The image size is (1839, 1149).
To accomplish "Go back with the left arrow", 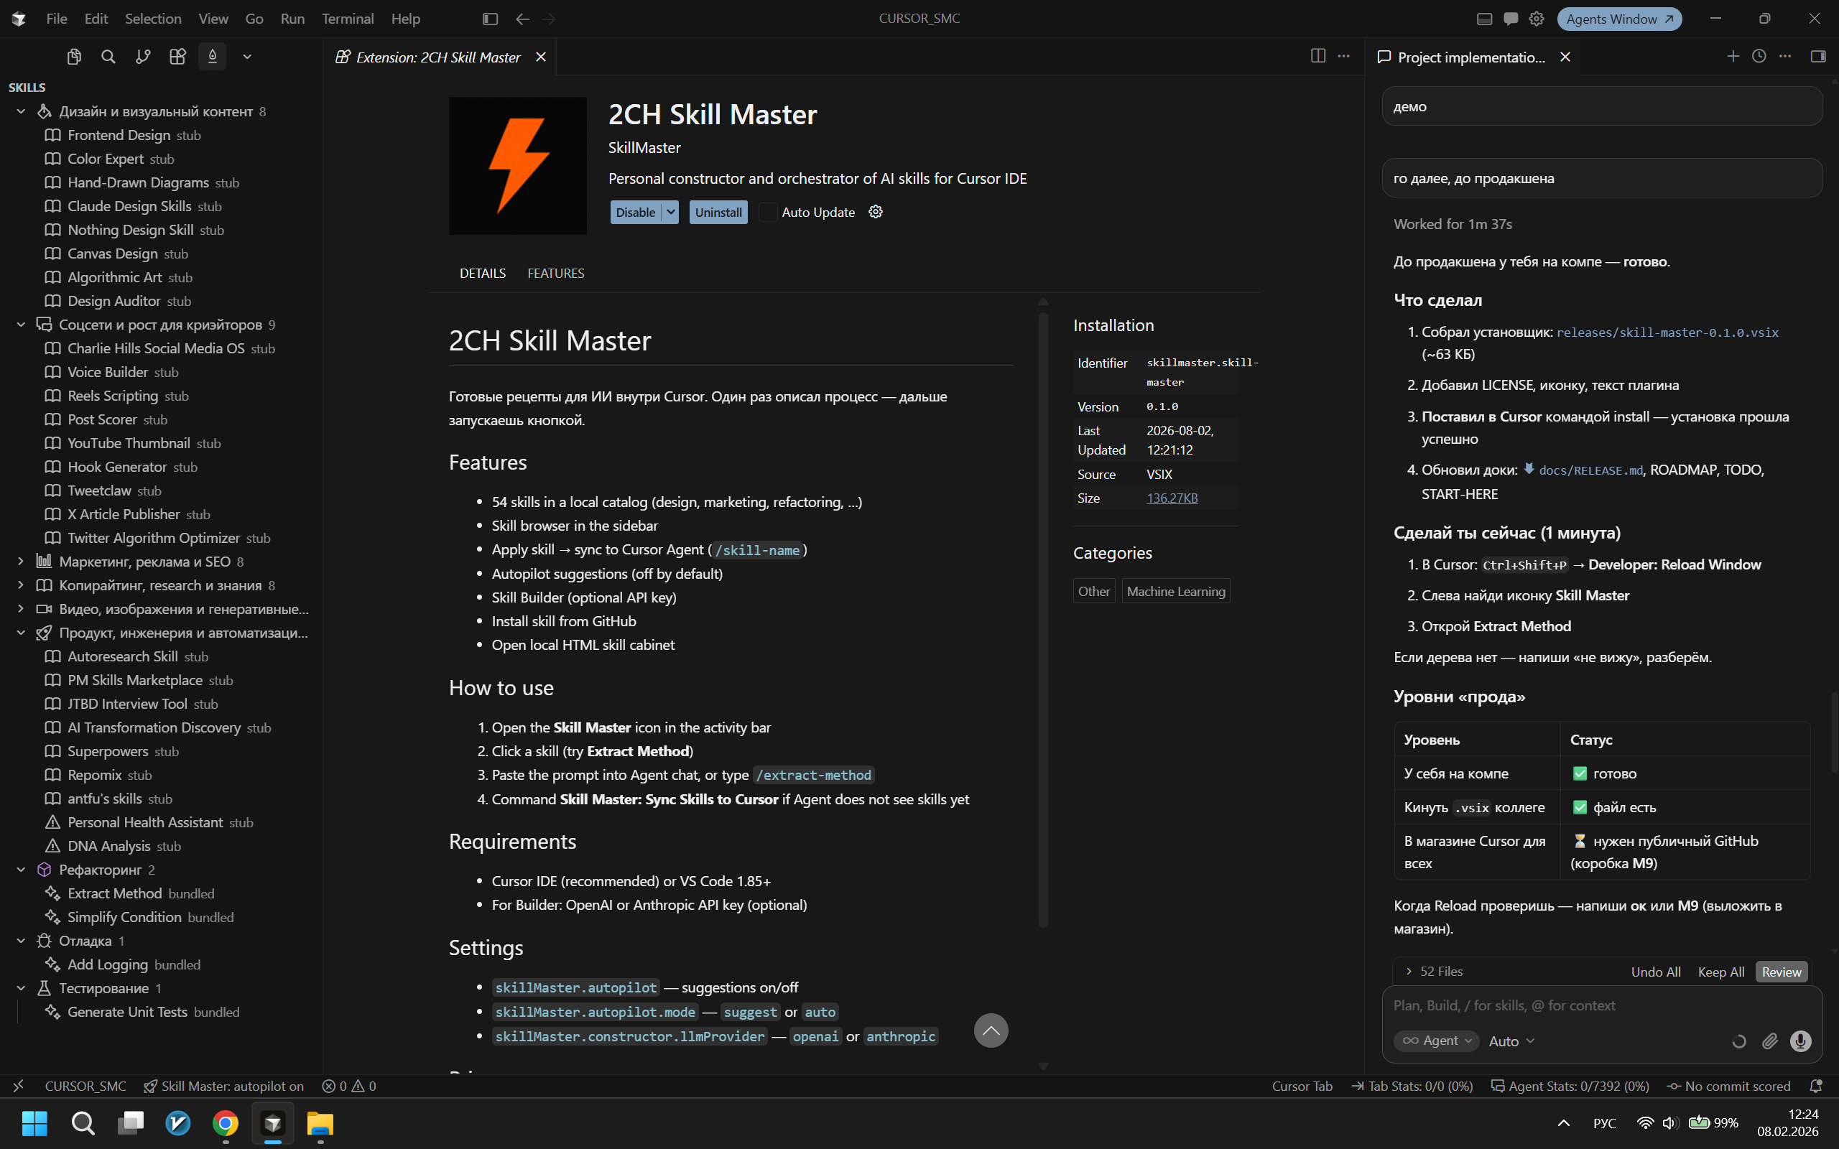I will click(x=522, y=19).
